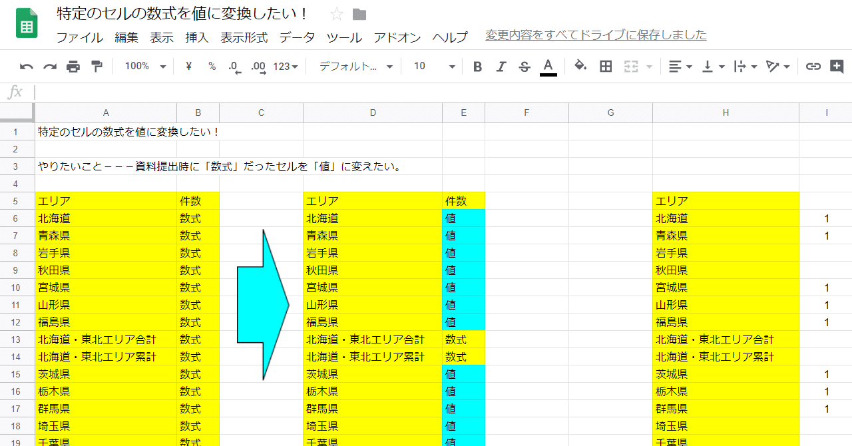Open the text color picker
852x446 pixels.
click(x=548, y=66)
